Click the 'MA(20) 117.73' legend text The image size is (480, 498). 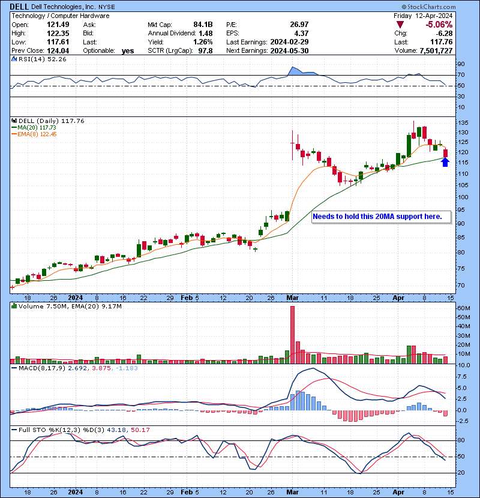pos(37,127)
